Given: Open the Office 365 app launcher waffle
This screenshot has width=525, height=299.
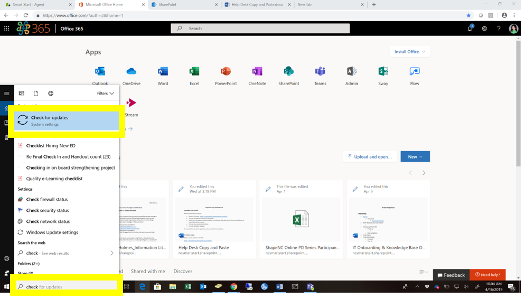Looking at the screenshot, I should [7, 29].
